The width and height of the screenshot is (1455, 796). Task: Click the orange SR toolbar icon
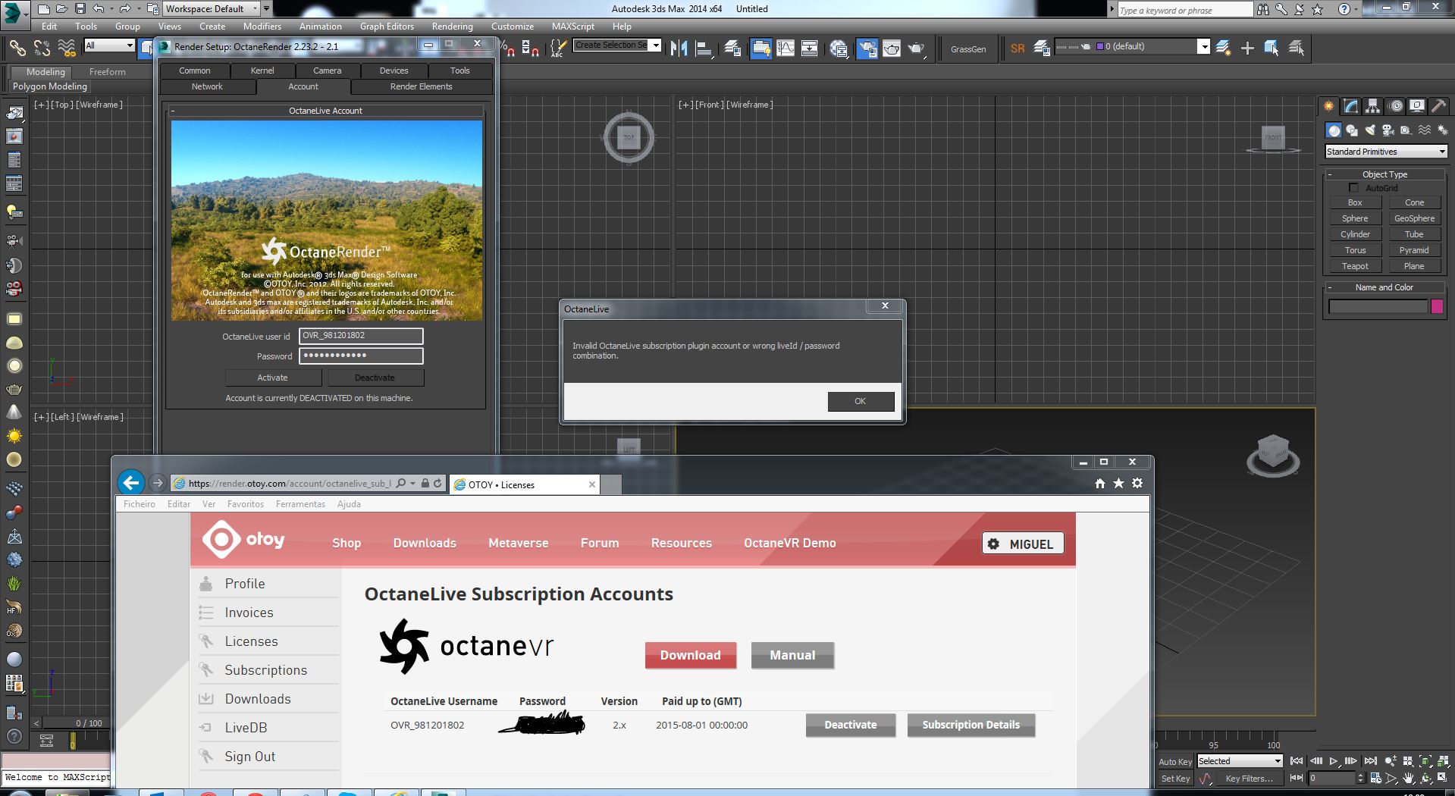pos(1018,49)
